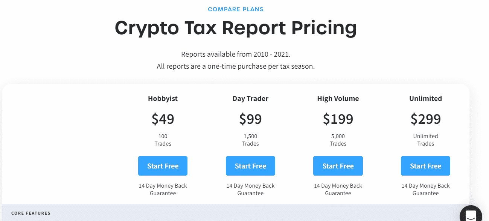Click the 5,000 Trades text
The width and height of the screenshot is (489, 221).
(x=338, y=140)
